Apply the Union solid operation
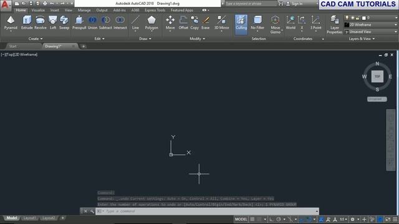 coord(92,22)
